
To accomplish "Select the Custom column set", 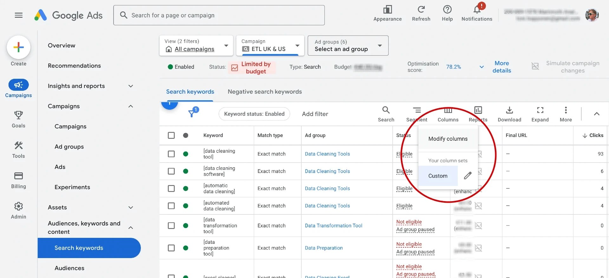I will [438, 176].
